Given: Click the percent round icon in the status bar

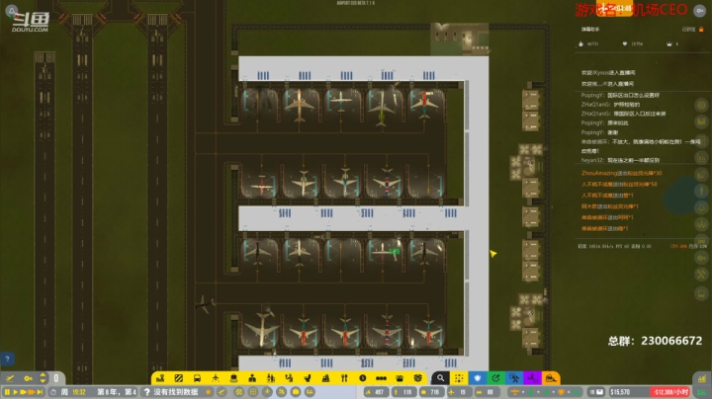Looking at the screenshot, I should tap(281, 392).
